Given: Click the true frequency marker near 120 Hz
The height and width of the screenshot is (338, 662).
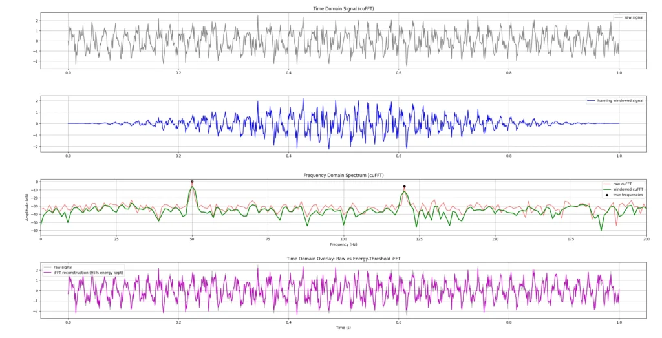Looking at the screenshot, I should coord(404,187).
